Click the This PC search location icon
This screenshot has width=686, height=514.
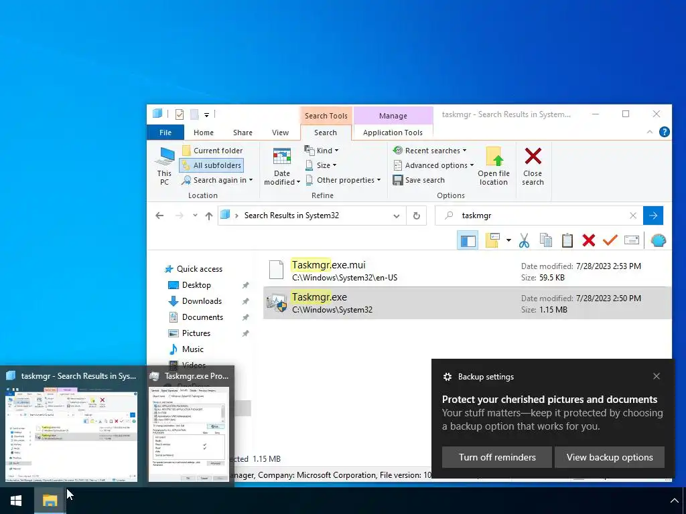pos(165,166)
